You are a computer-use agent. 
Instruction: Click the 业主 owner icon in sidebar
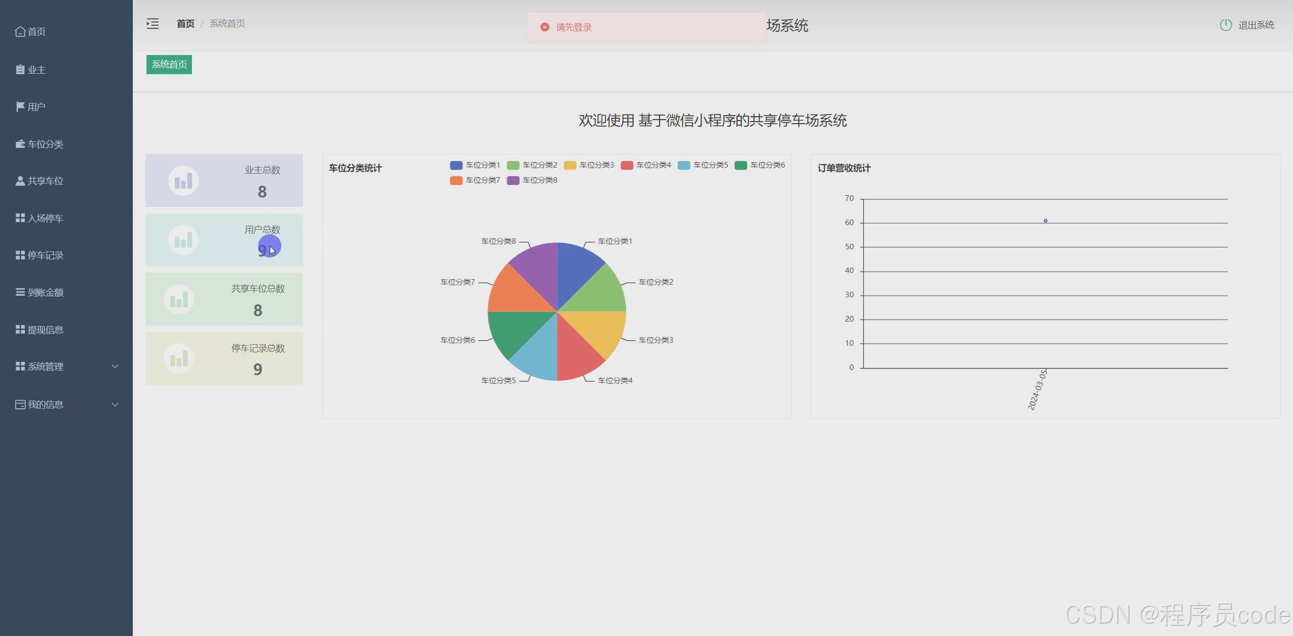20,70
